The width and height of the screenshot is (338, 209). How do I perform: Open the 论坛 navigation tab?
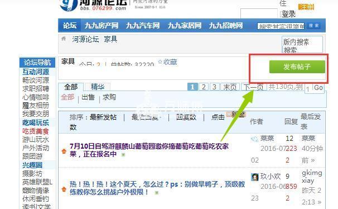tap(70, 26)
